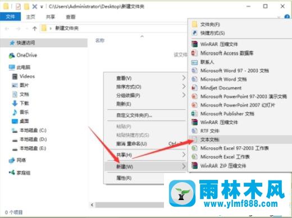Select 此电脑 in the navigation pane
The width and height of the screenshot is (292, 218).
[20, 67]
